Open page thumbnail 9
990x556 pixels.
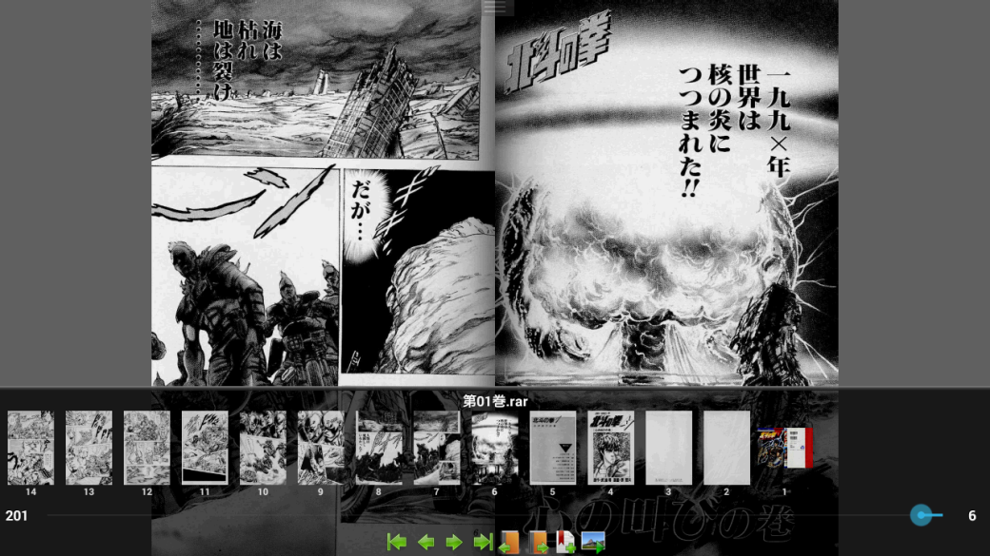321,448
